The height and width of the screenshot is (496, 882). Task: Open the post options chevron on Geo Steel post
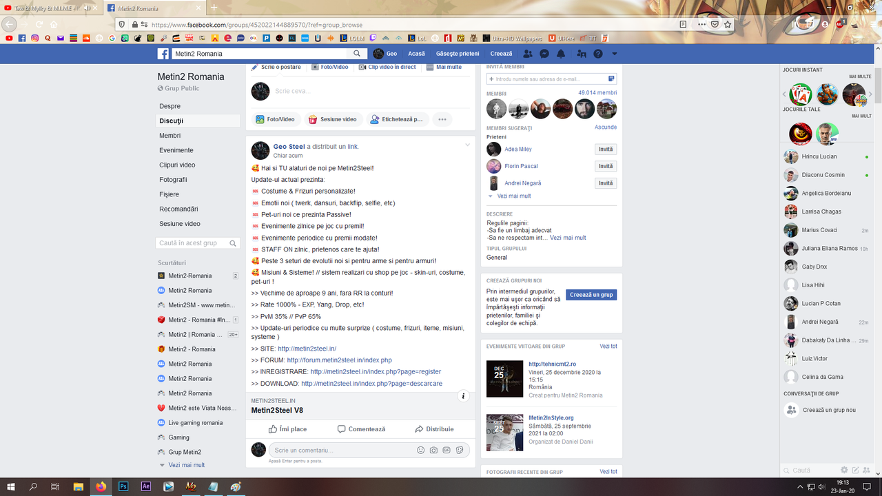tap(467, 145)
